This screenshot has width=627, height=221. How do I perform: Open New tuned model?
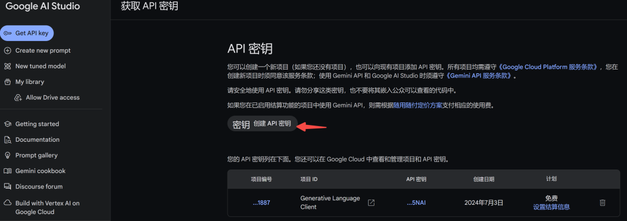[x=41, y=66]
